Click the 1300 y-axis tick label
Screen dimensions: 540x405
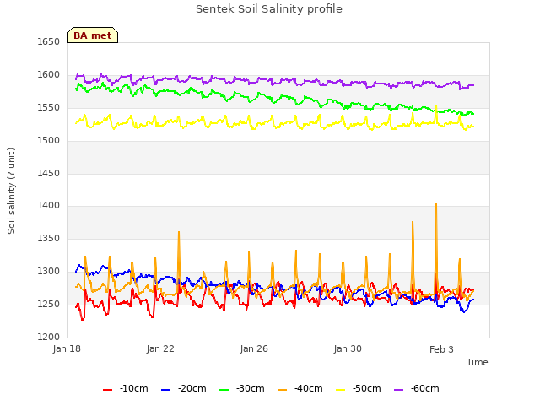[49, 271]
